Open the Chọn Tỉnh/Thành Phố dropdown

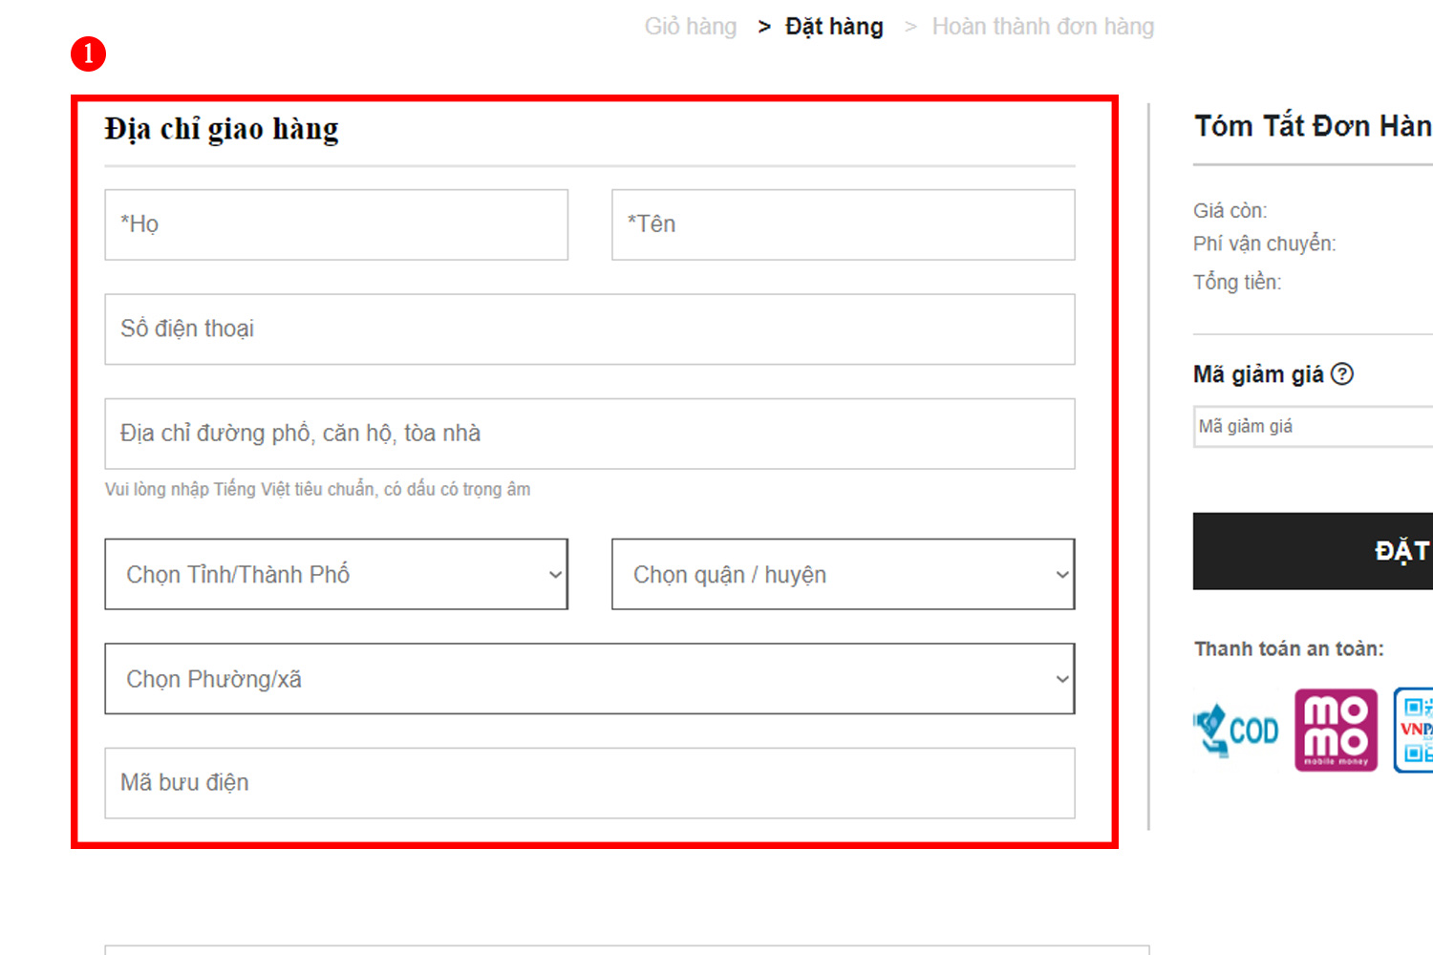pos(336,574)
